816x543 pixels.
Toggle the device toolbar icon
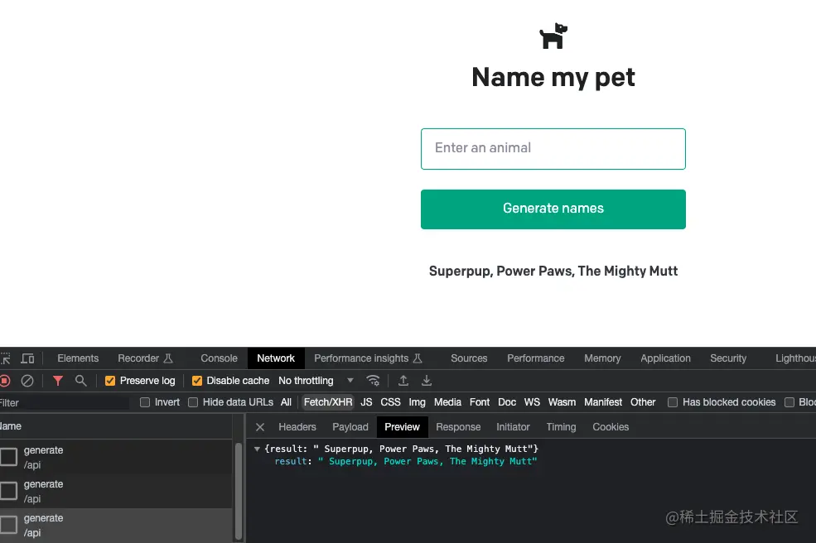27,358
